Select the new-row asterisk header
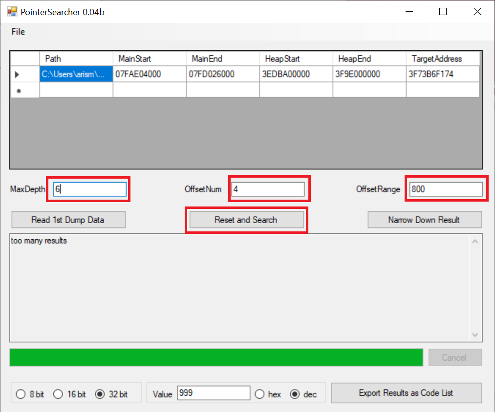Viewport: 495px width, 412px height. [25, 90]
